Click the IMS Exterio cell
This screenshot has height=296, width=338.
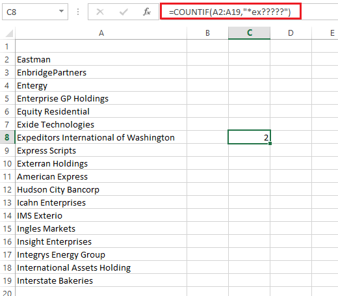[101, 215]
